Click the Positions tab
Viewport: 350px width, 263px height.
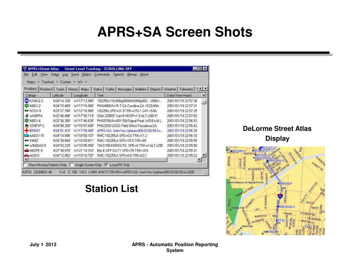pos(30,89)
